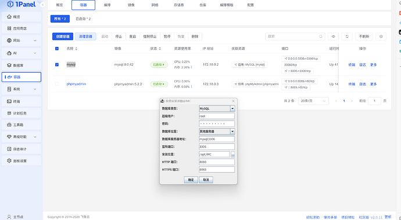Cancel dialog with 取消 button
The image size is (401, 220).
click(x=206, y=180)
